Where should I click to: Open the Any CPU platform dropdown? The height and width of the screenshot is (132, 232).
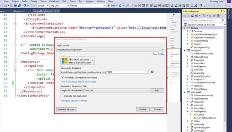(x=68, y=6)
